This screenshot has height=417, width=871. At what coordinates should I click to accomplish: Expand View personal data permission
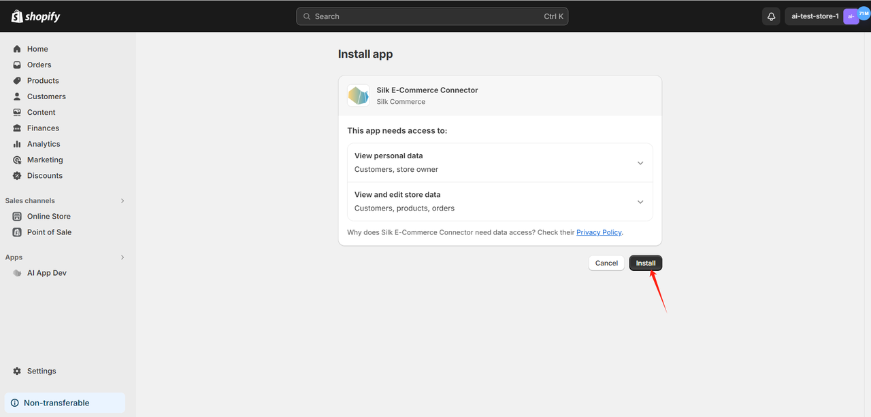[640, 163]
